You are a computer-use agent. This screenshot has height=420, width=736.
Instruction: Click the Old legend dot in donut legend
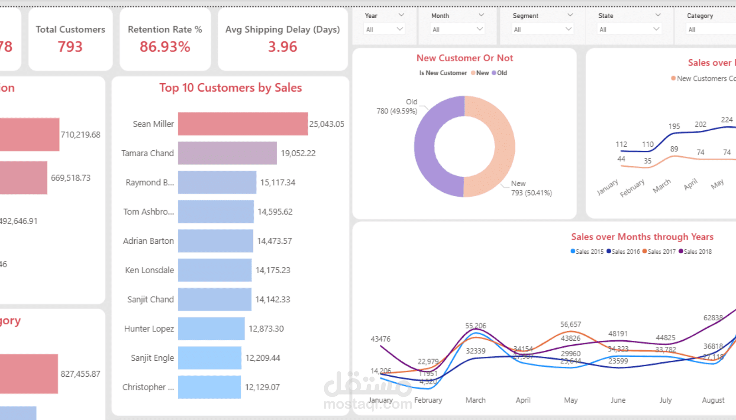click(494, 73)
